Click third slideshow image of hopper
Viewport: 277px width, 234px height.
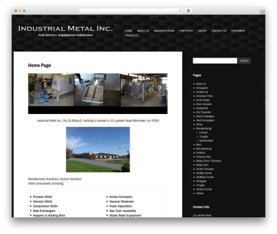[144, 90]
